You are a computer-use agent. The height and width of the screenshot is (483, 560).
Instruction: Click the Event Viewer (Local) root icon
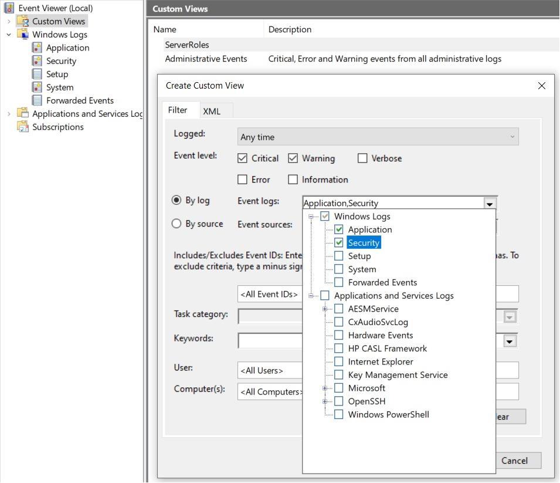(x=9, y=8)
